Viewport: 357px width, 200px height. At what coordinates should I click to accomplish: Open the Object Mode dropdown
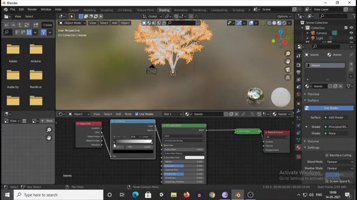click(x=72, y=23)
